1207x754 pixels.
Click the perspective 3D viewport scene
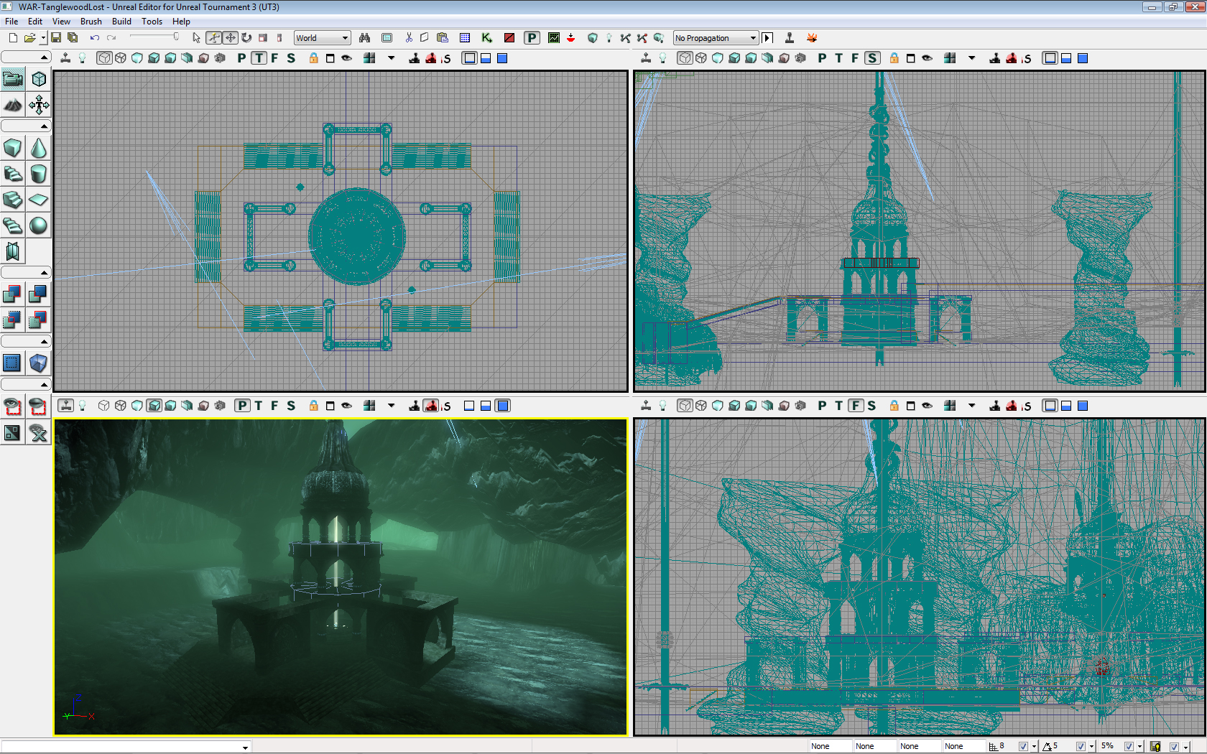pos(341,577)
